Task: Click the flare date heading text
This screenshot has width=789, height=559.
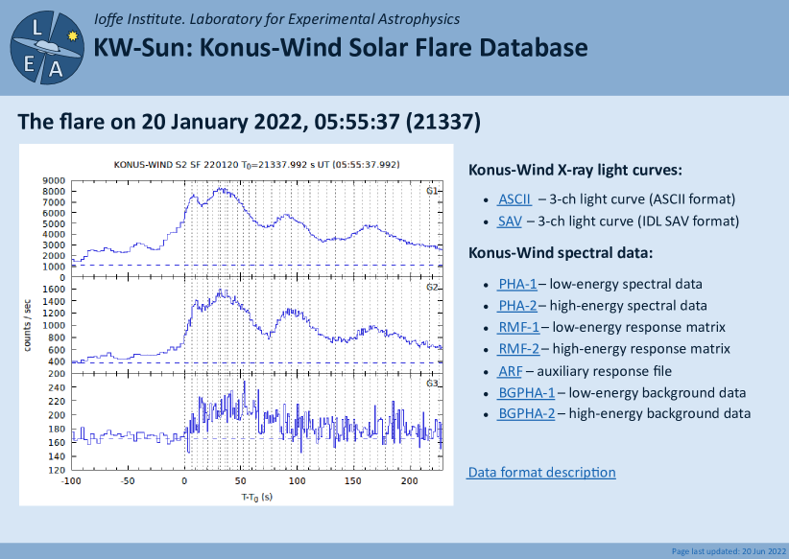Action: (x=249, y=122)
